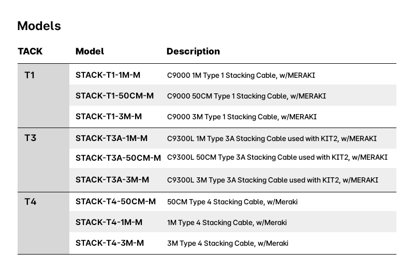This screenshot has height=267, width=414.
Task: Select the C9000 50CM Type 1 description
Action: 246,96
